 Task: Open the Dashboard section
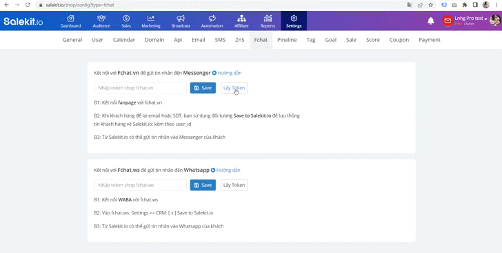[70, 21]
